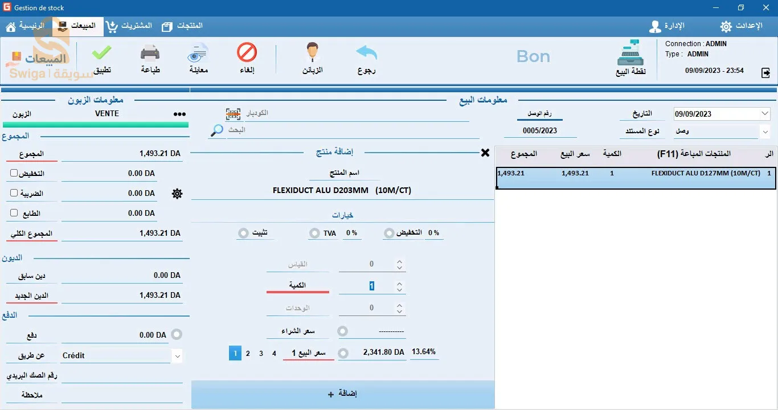Click the barcode scanner icon
Viewport: 778px width, 410px height.
[233, 114]
